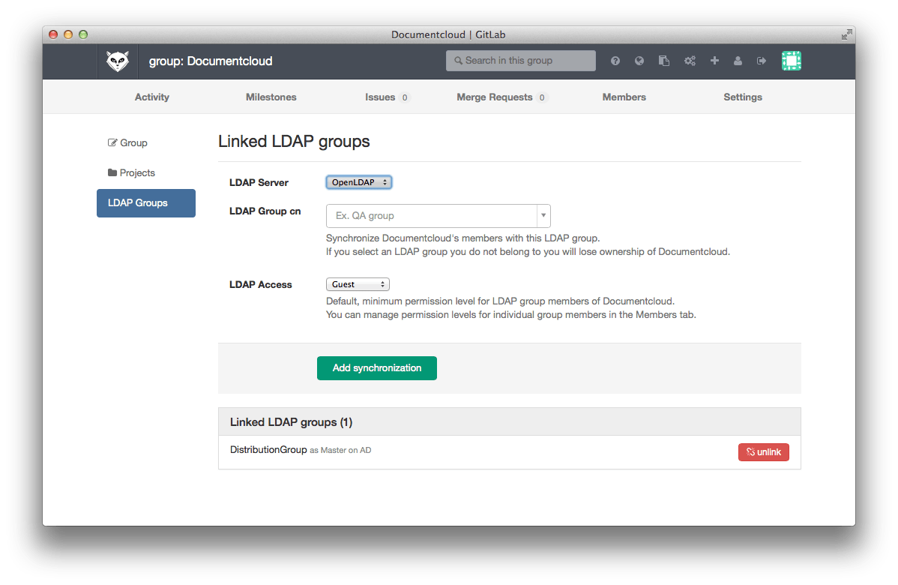Open the LDAP Server OpenLDAP dropdown
898x585 pixels.
pyautogui.click(x=358, y=182)
